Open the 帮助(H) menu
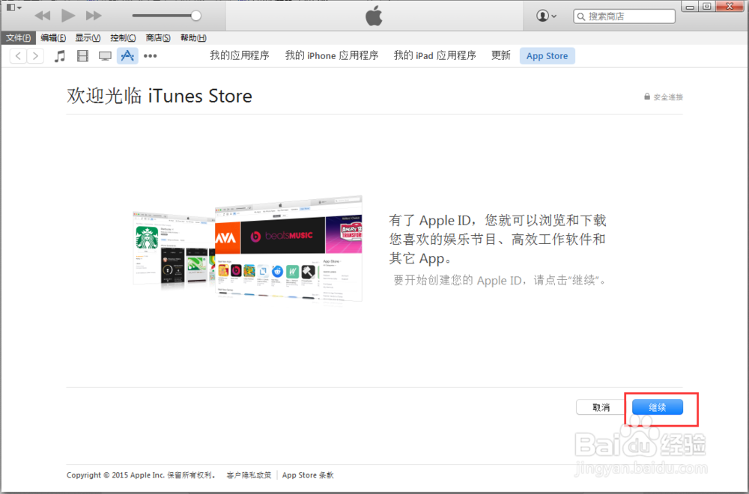Image resolution: width=749 pixels, height=494 pixels. tap(193, 37)
